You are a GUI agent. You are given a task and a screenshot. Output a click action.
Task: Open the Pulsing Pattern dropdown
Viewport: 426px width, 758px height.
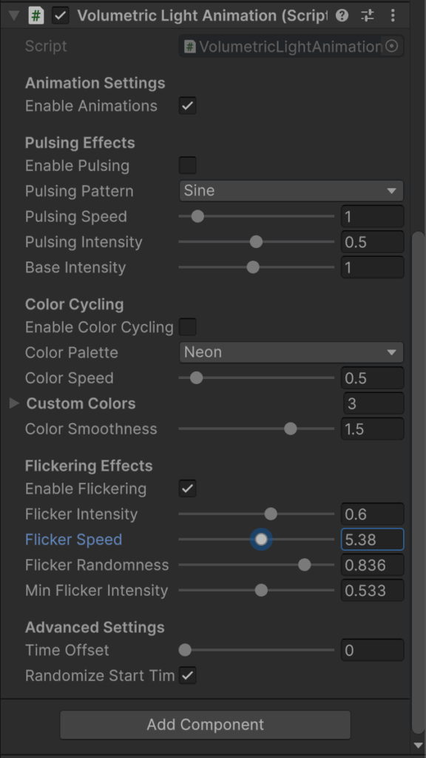[x=291, y=190]
